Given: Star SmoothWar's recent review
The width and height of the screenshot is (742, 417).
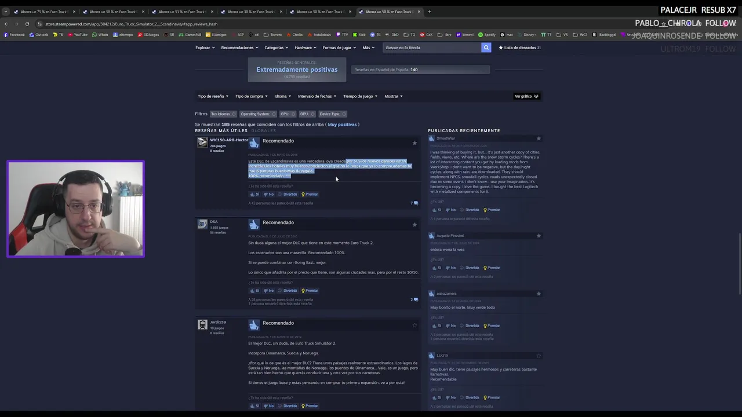Looking at the screenshot, I should point(539,138).
